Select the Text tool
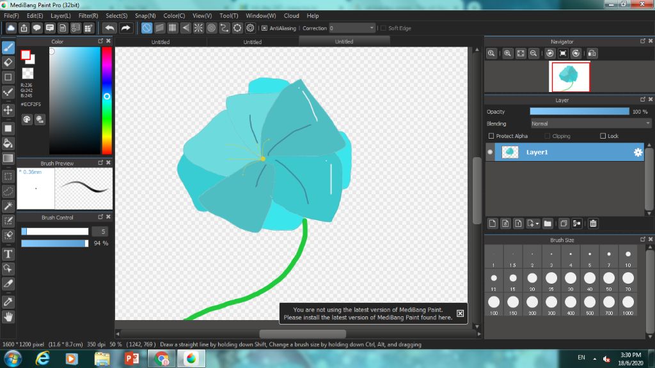 coord(8,254)
